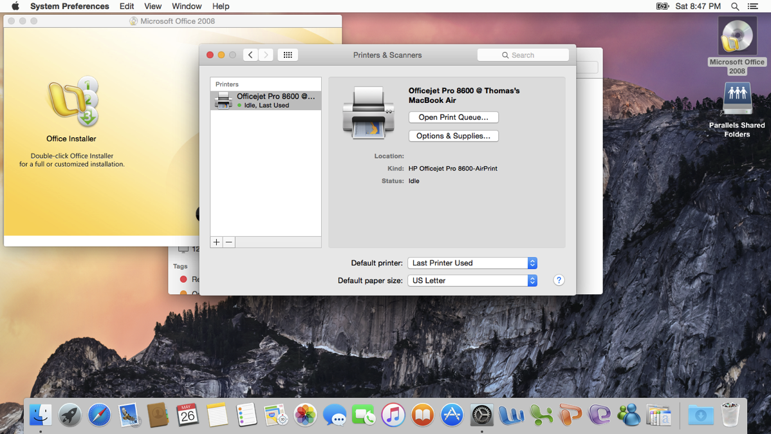Click the help question mark button
Screen dimensions: 771x434
[x=559, y=280]
